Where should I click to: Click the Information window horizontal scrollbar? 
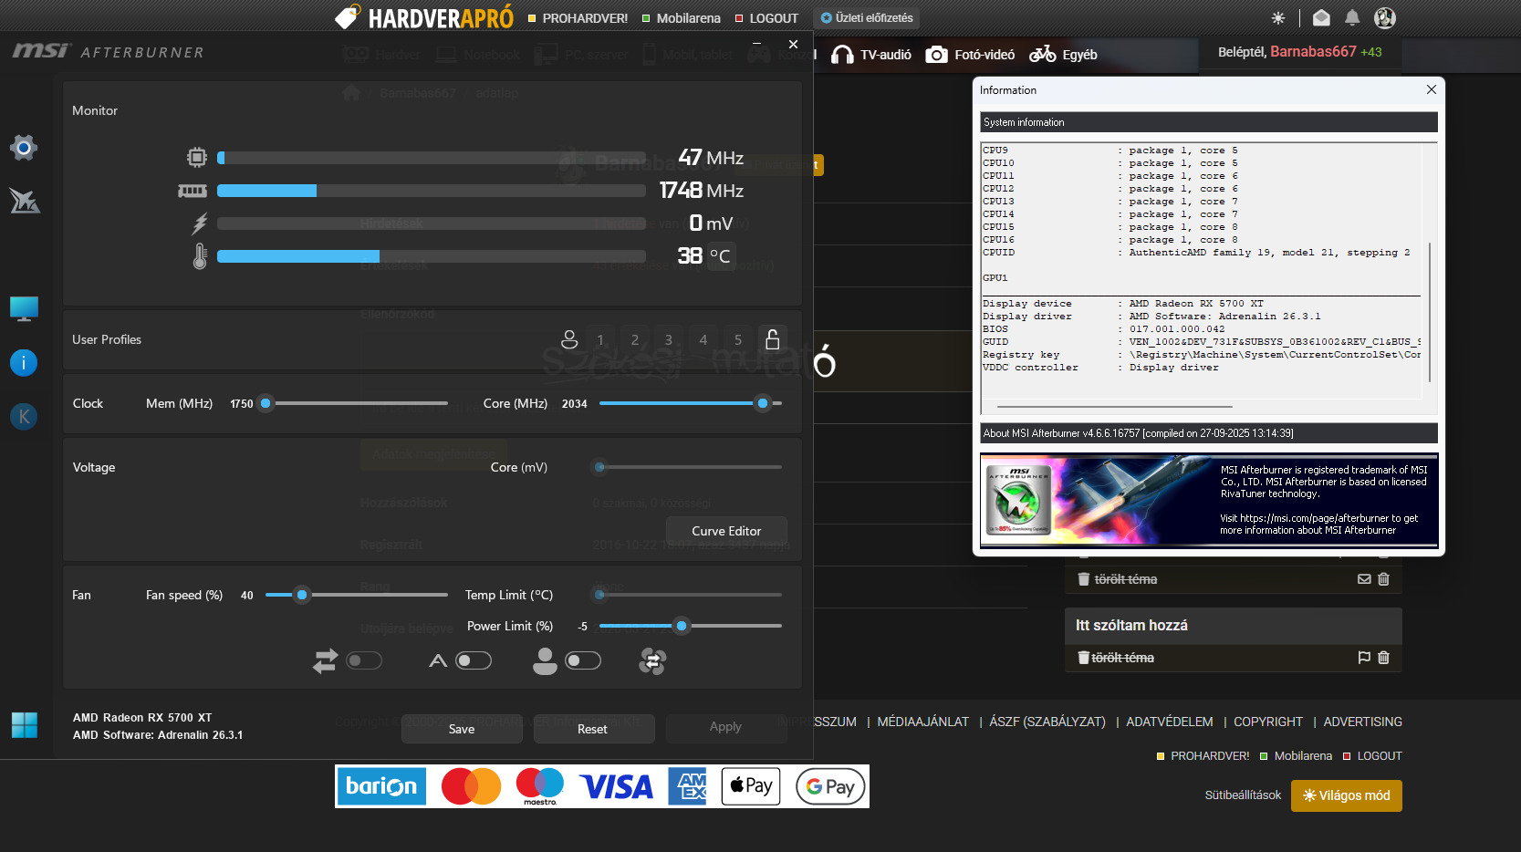click(x=1115, y=406)
